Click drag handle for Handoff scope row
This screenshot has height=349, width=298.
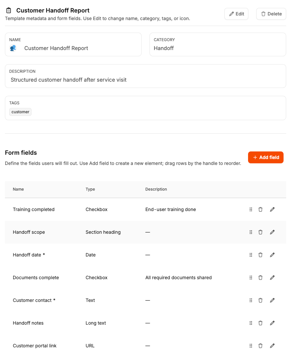coord(251,232)
